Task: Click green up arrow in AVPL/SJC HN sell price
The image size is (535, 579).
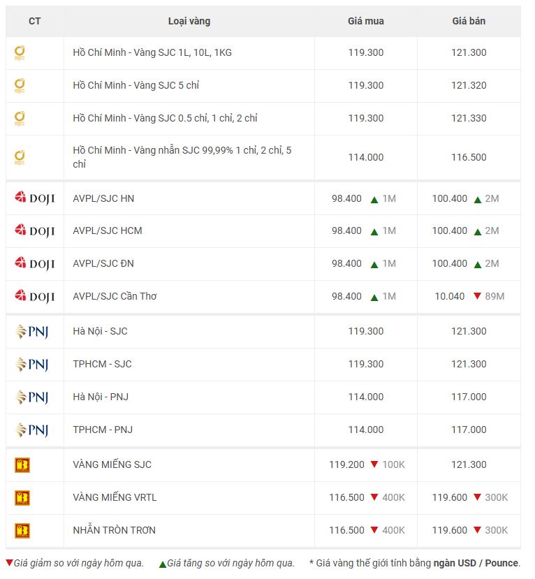Action: pos(478,200)
